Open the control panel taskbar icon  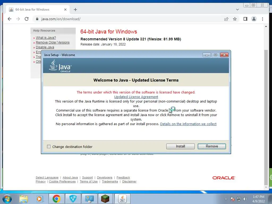90,199
